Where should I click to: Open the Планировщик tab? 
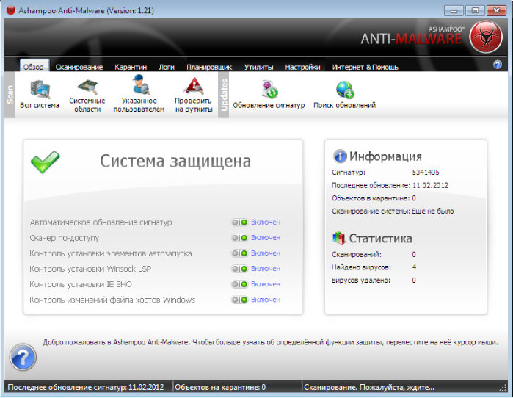point(209,67)
